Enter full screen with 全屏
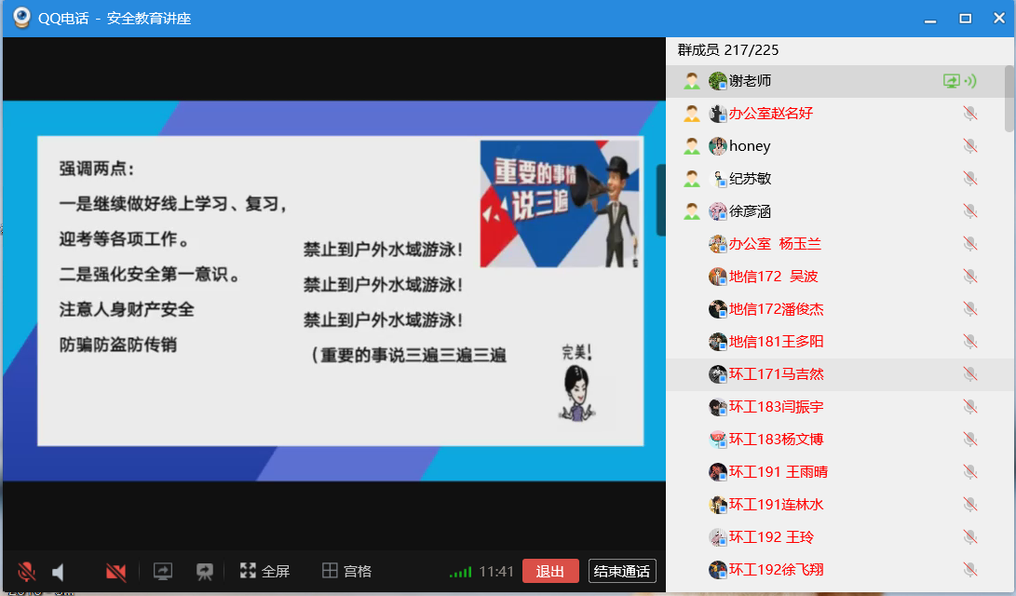Image resolution: width=1016 pixels, height=596 pixels. pyautogui.click(x=264, y=571)
